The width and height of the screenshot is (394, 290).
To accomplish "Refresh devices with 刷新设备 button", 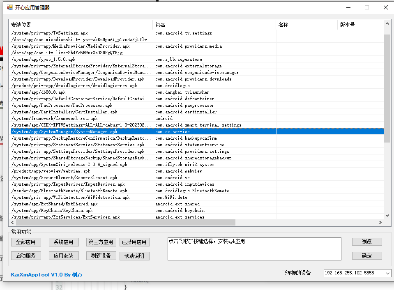I will (101, 255).
